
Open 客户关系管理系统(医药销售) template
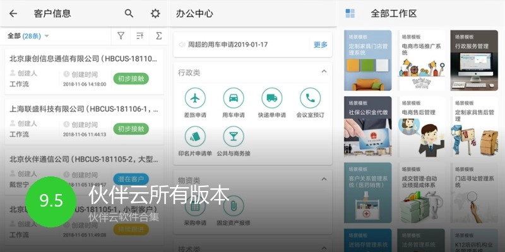(x=368, y=193)
